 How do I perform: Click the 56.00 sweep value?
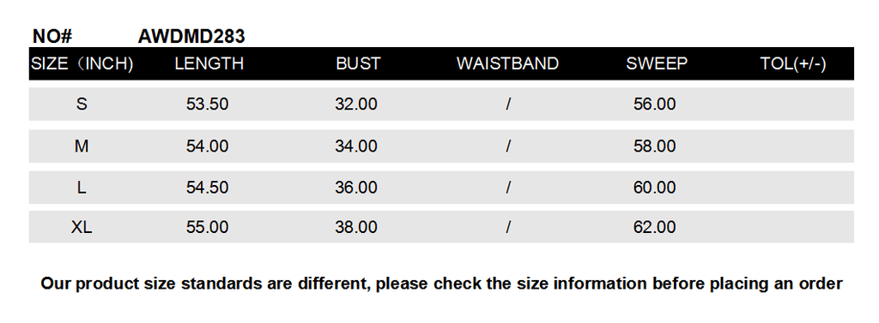(654, 105)
